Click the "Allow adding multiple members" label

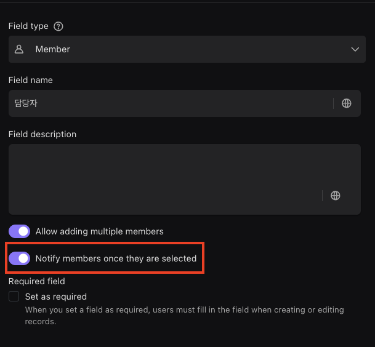(100, 232)
